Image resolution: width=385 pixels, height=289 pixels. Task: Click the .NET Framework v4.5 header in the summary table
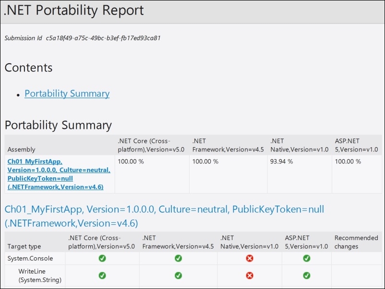[x=228, y=145]
